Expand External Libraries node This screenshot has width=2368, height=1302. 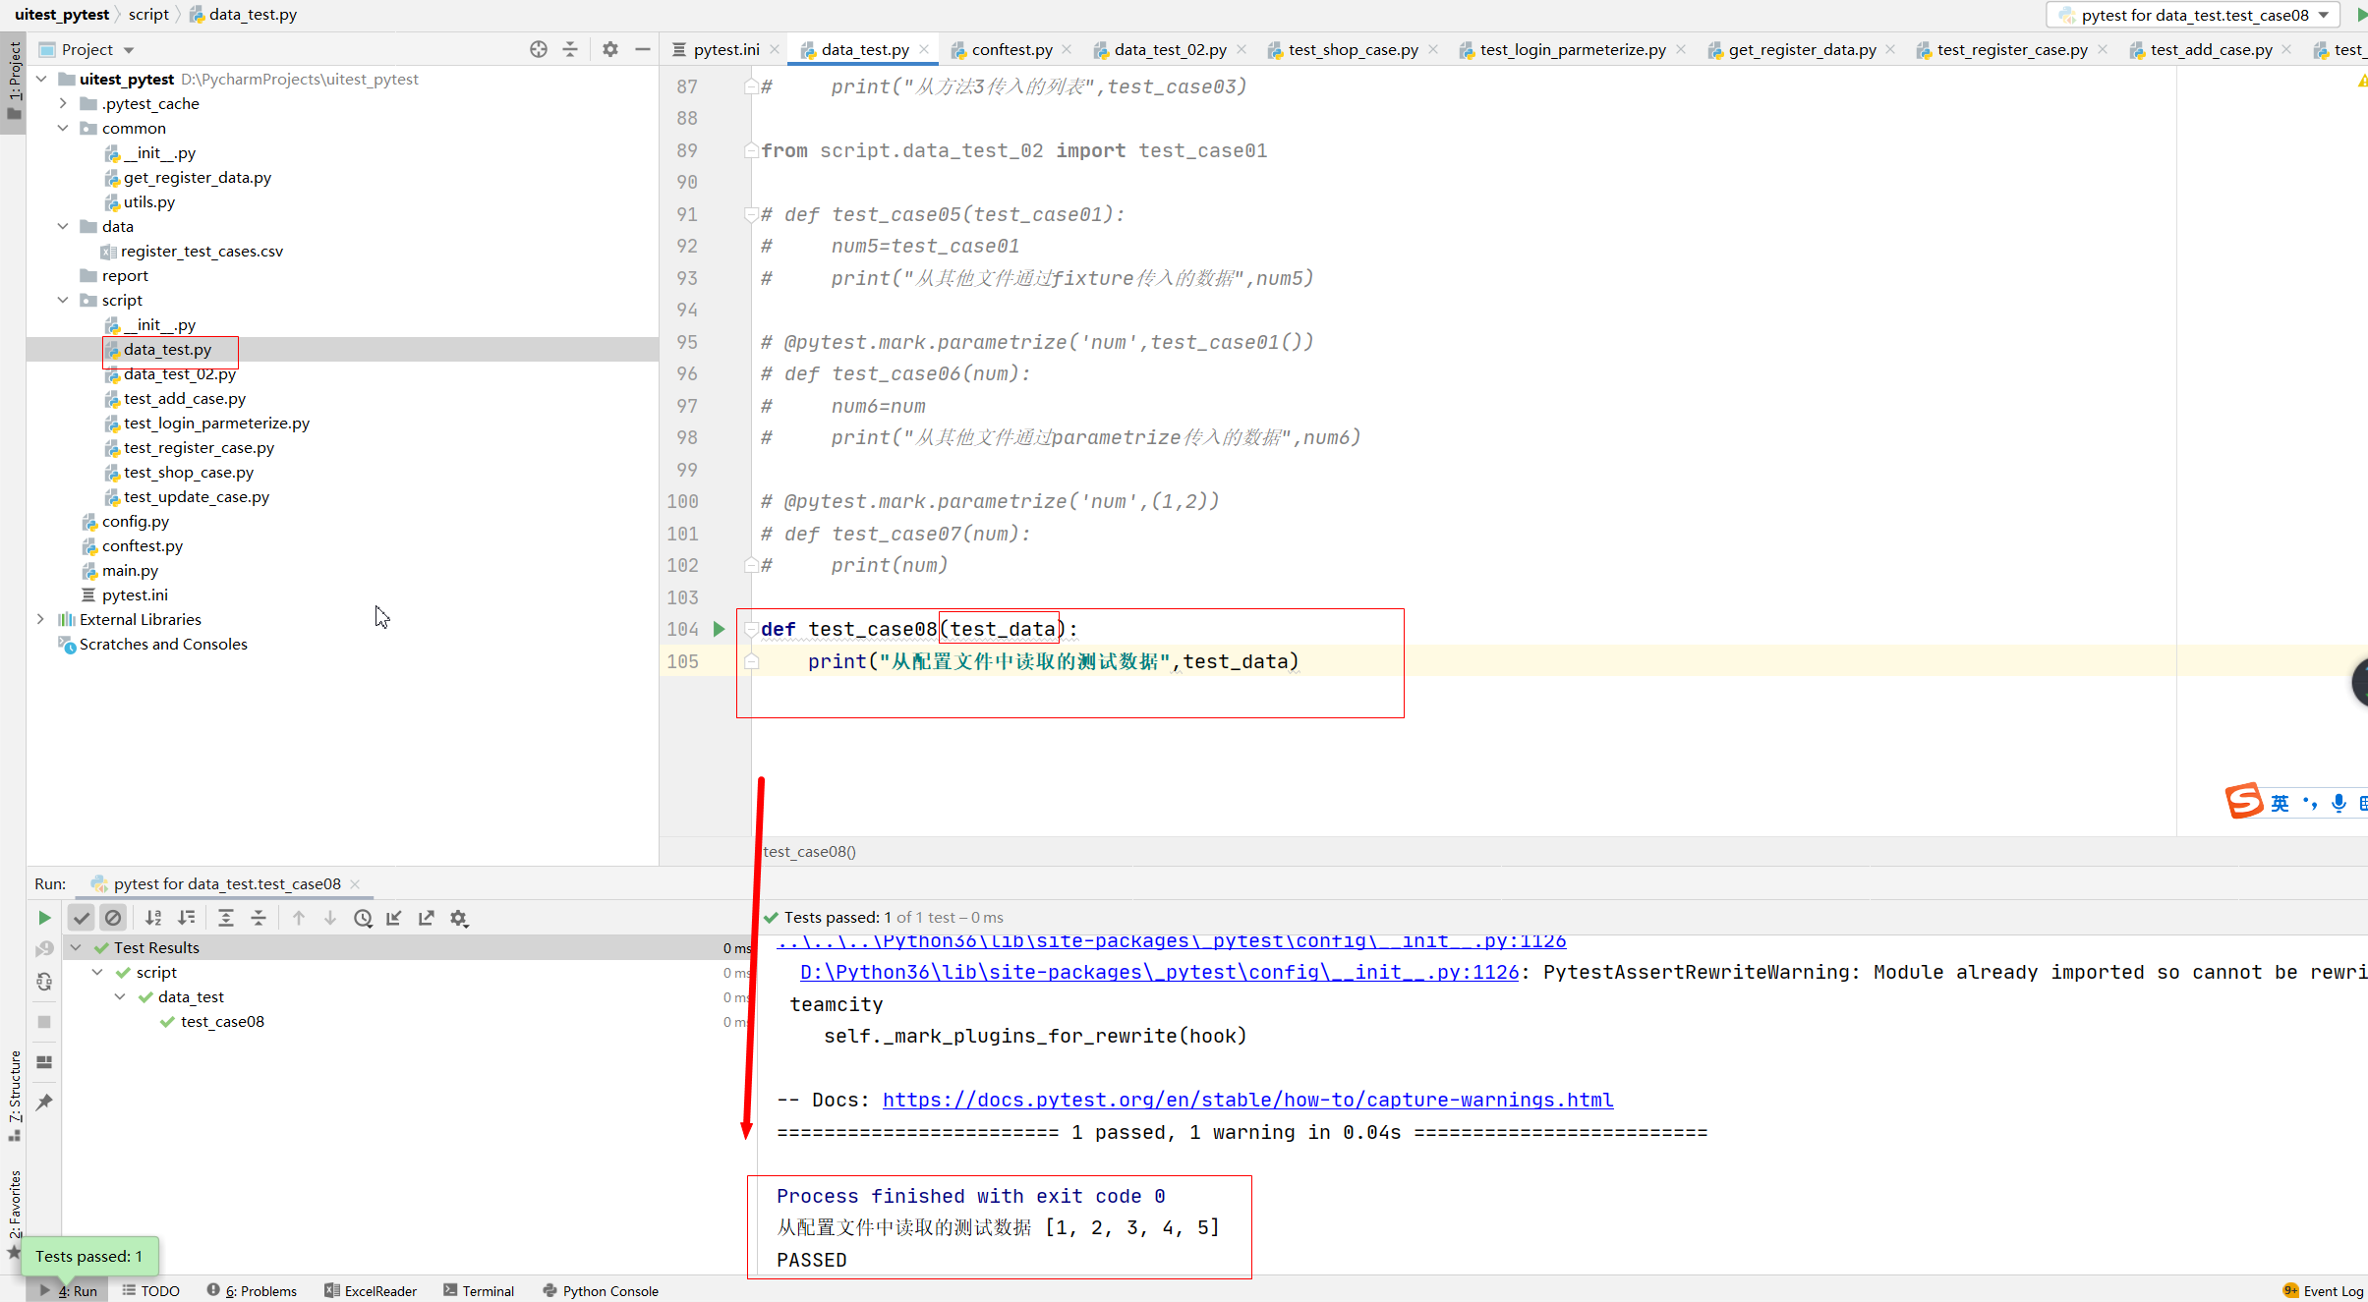click(x=40, y=619)
